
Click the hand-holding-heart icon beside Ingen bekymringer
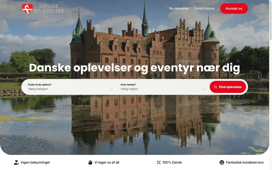pyautogui.click(x=16, y=163)
